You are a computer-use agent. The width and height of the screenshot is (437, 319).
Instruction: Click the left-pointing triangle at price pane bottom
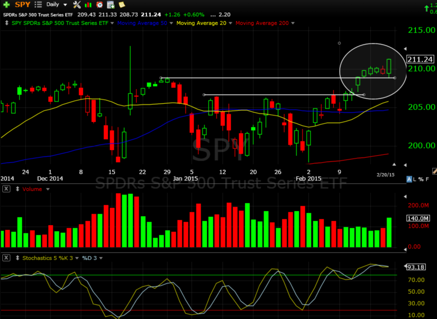[405, 165]
